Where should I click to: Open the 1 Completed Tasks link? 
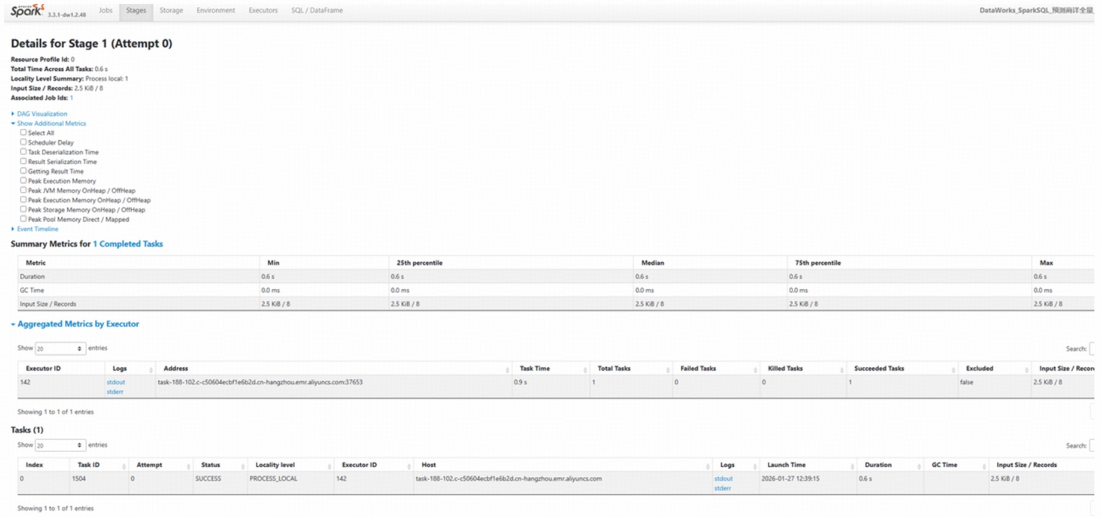click(x=128, y=244)
